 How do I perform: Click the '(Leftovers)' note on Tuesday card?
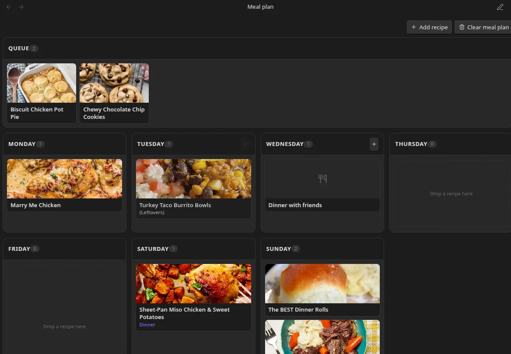pos(151,212)
